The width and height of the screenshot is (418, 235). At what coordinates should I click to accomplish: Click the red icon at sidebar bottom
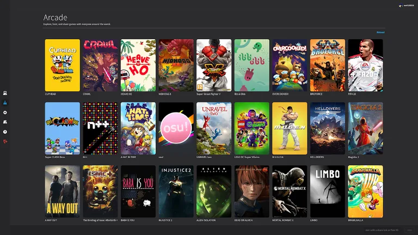pyautogui.click(x=5, y=141)
